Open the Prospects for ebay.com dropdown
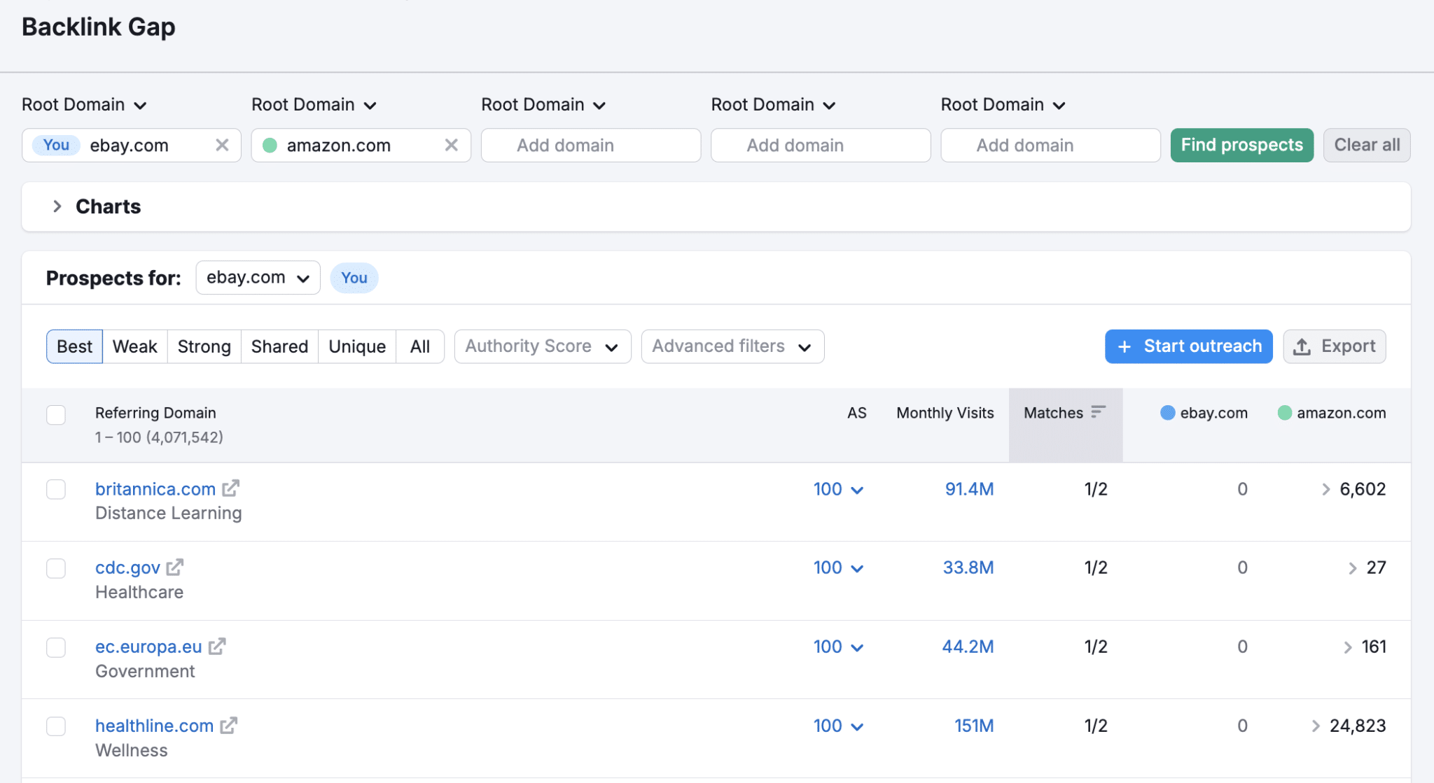This screenshot has height=783, width=1434. (258, 278)
